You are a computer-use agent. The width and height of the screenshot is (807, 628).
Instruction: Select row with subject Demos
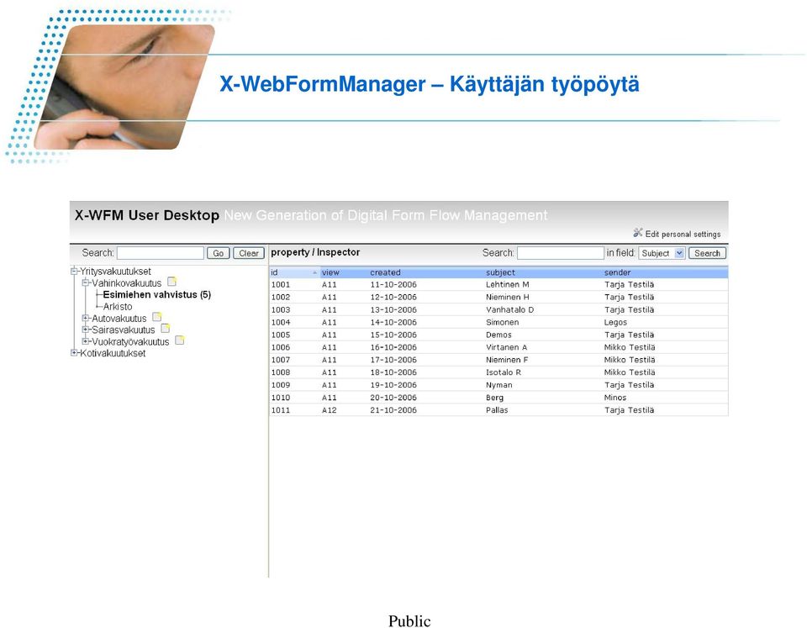(498, 335)
